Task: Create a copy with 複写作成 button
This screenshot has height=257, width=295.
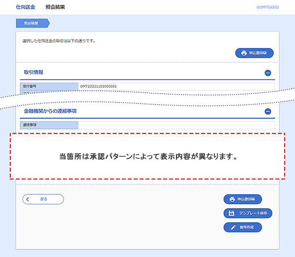Action: [x=243, y=228]
